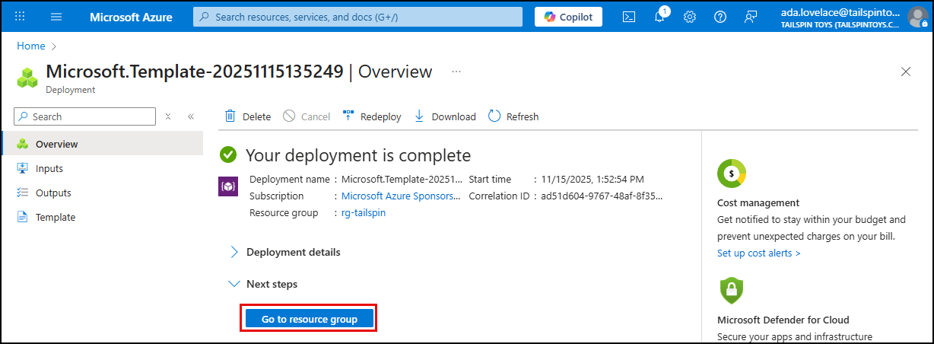Click the Cancel toolbar label
The image size is (934, 344).
click(316, 116)
